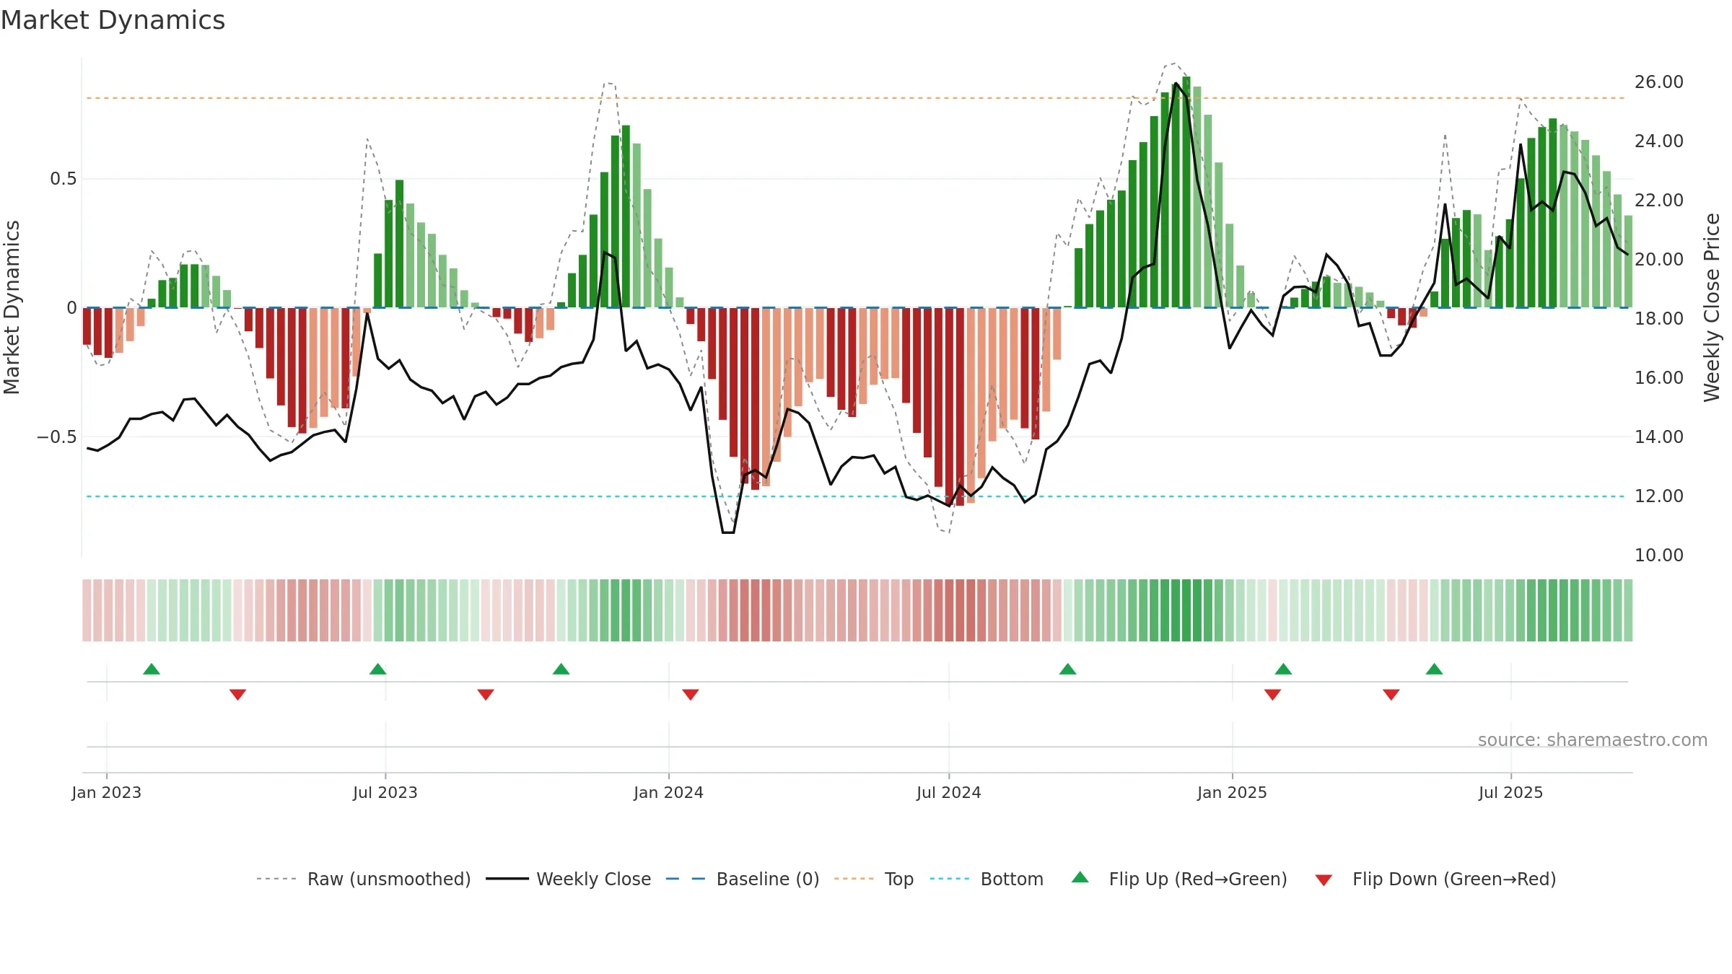The image size is (1732, 974).
Task: Click the 18.00 price axis value
Action: coord(1659,319)
